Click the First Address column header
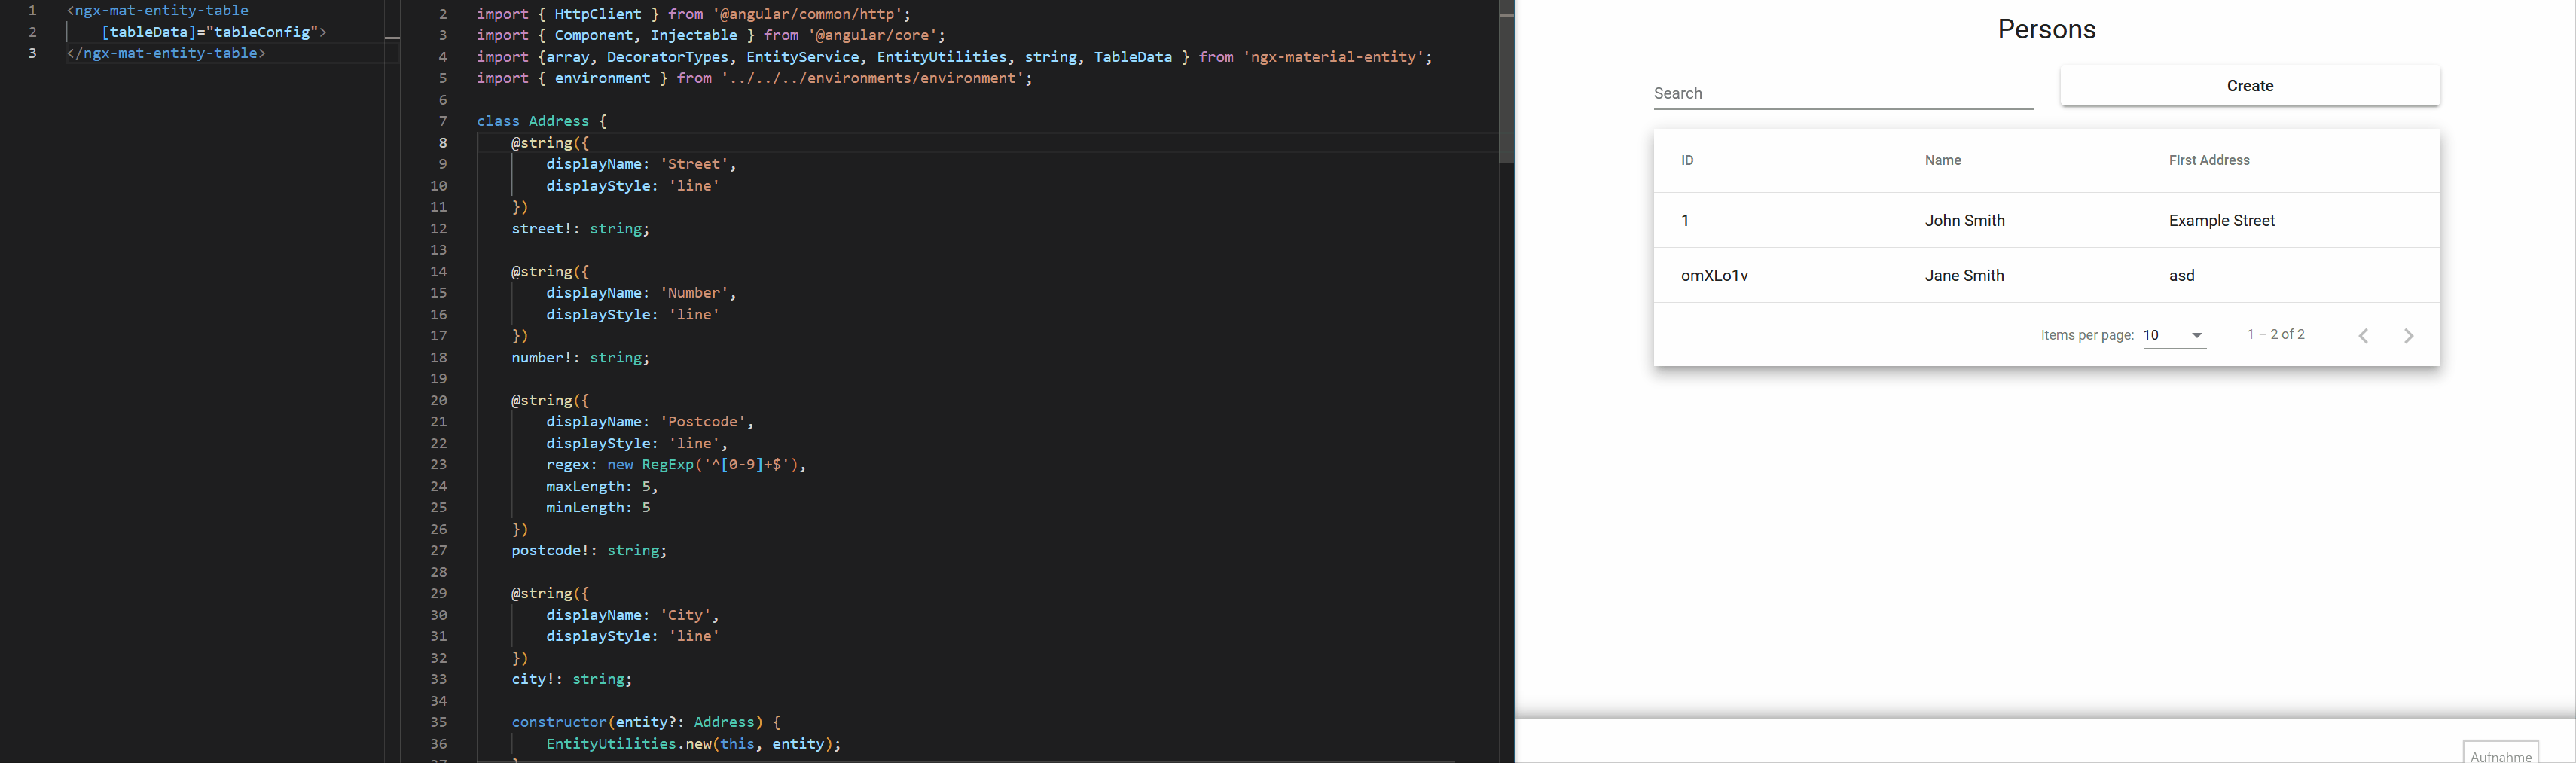 [x=2208, y=161]
